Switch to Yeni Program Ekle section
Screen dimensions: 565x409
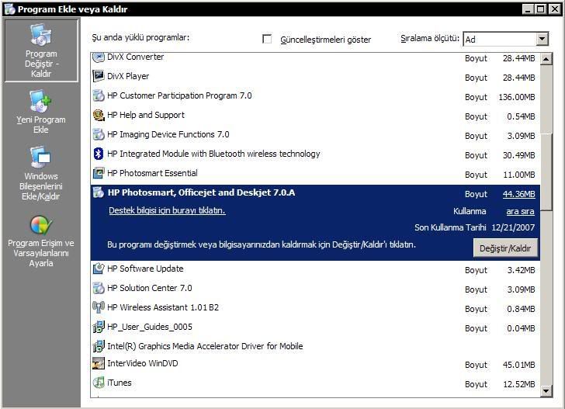pyautogui.click(x=41, y=113)
